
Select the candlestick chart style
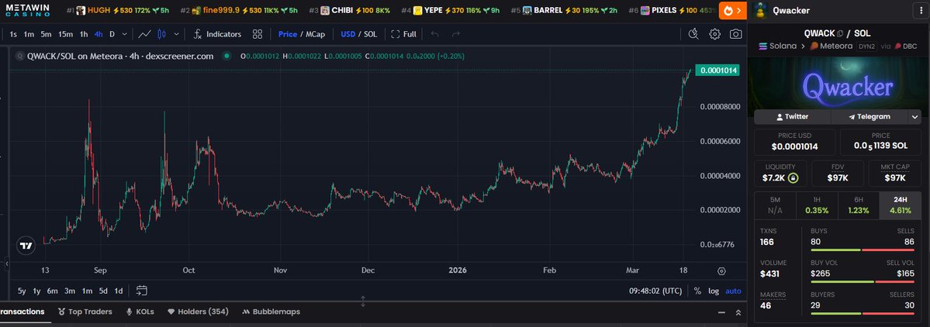point(162,34)
